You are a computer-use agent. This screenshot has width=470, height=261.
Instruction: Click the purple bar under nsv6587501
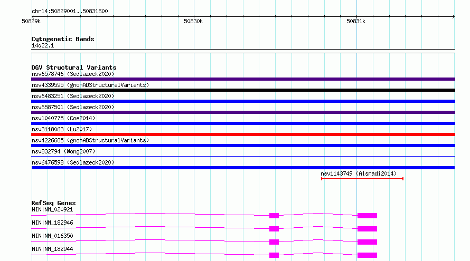[x=243, y=112]
